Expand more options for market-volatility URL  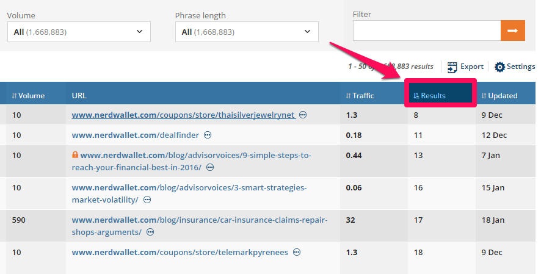147,200
